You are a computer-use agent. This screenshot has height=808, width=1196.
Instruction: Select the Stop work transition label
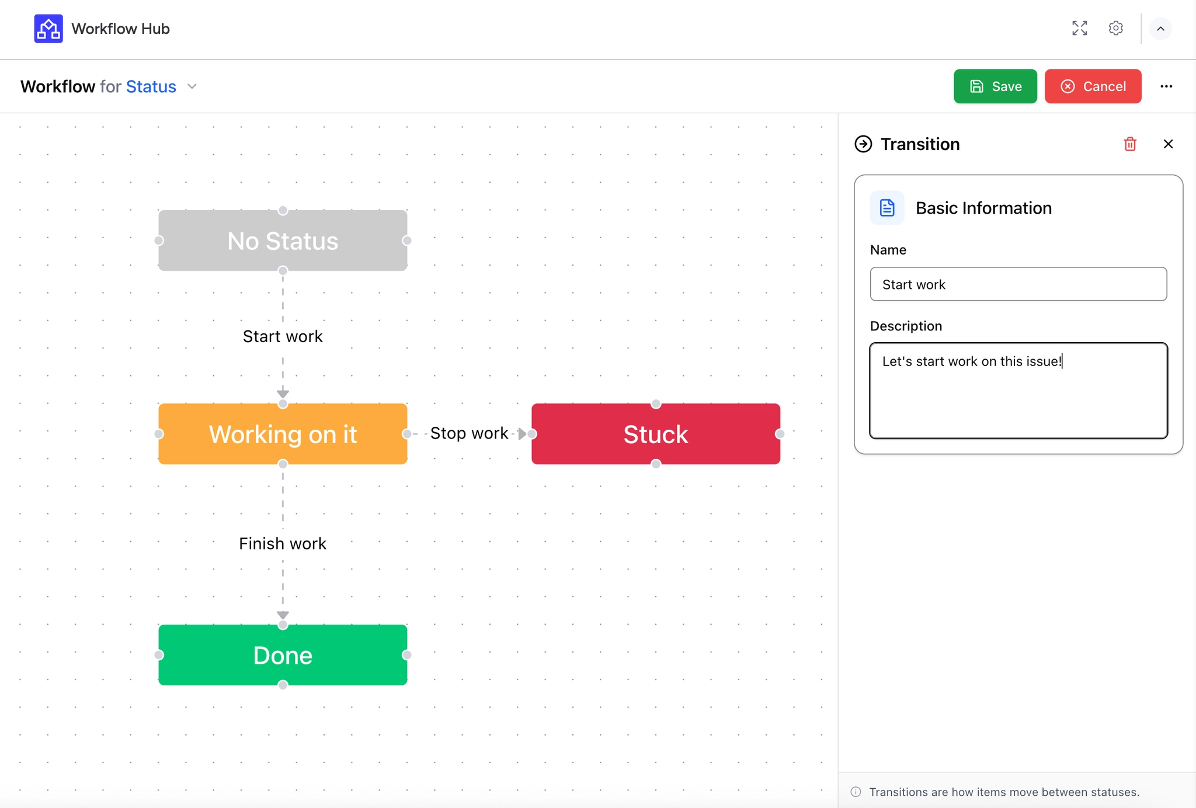tap(469, 433)
